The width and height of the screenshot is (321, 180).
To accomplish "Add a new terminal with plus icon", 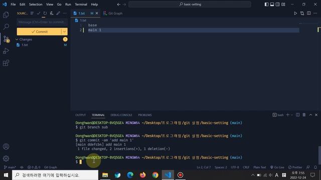I will 287,115.
